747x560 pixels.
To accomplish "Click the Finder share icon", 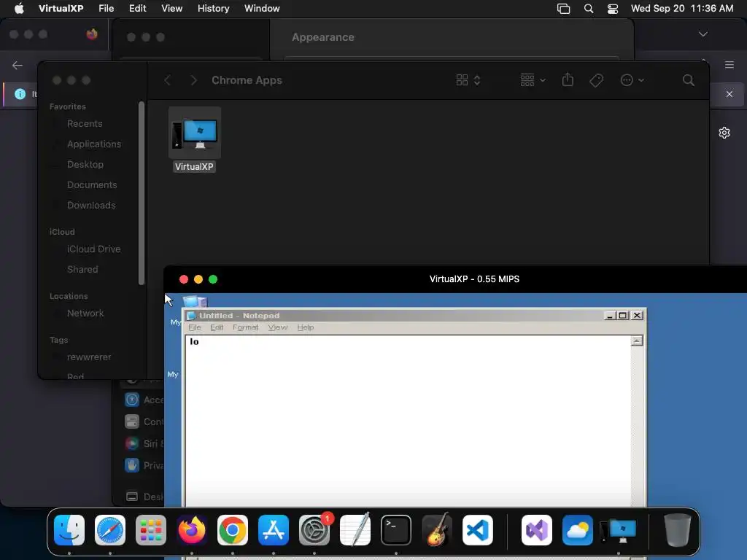I will click(568, 79).
